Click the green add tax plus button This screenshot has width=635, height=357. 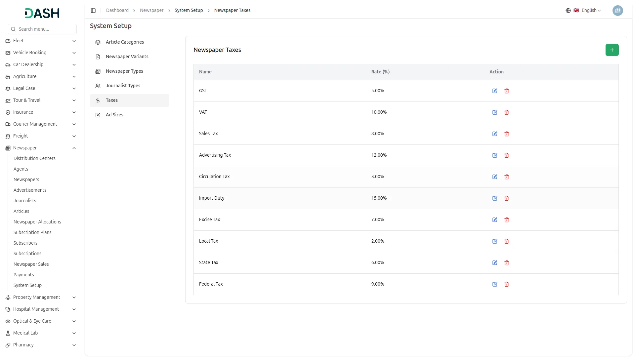[x=612, y=50]
